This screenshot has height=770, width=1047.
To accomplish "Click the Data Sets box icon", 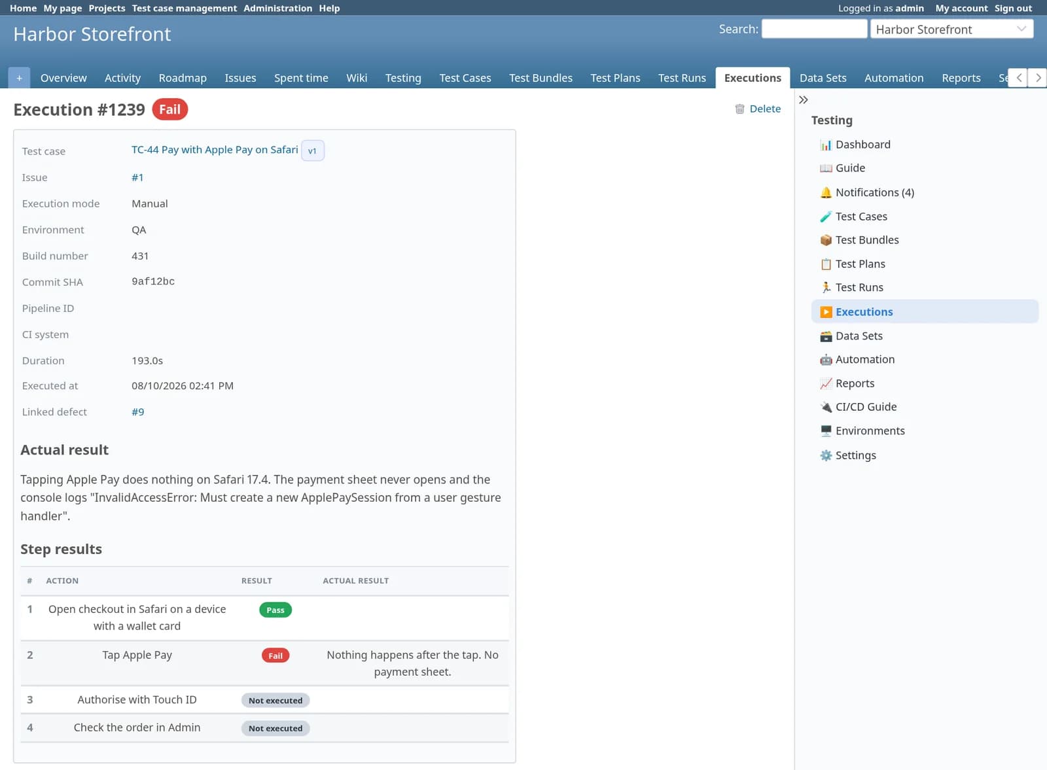I will click(826, 336).
